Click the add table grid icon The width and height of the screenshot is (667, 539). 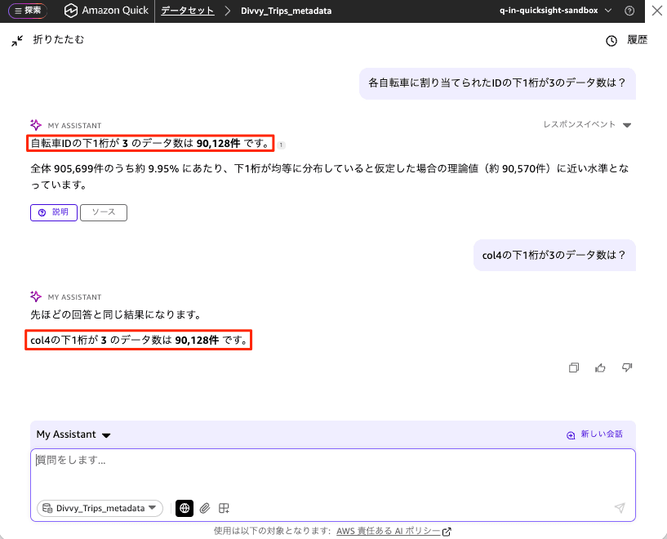click(x=224, y=508)
